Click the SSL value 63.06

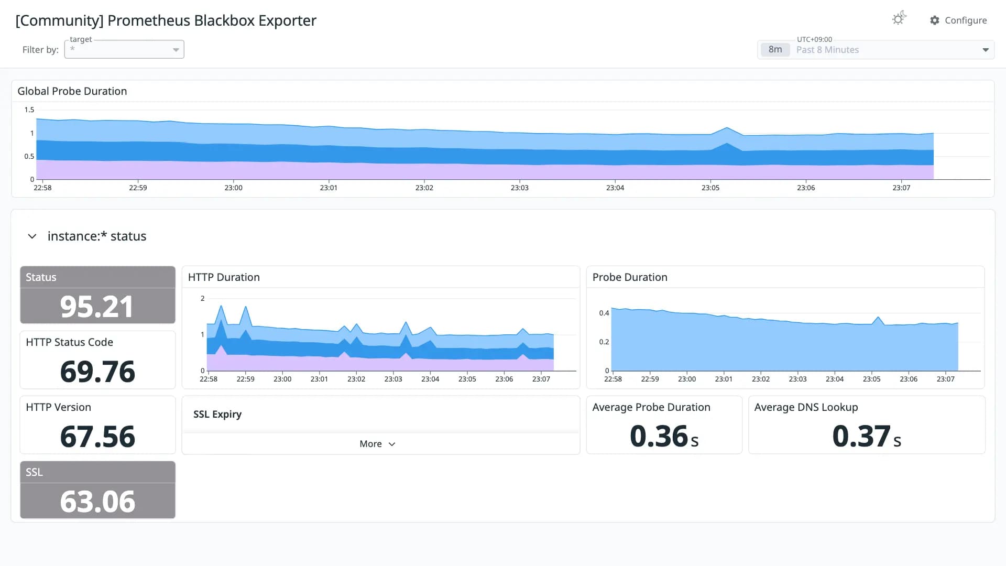point(97,502)
